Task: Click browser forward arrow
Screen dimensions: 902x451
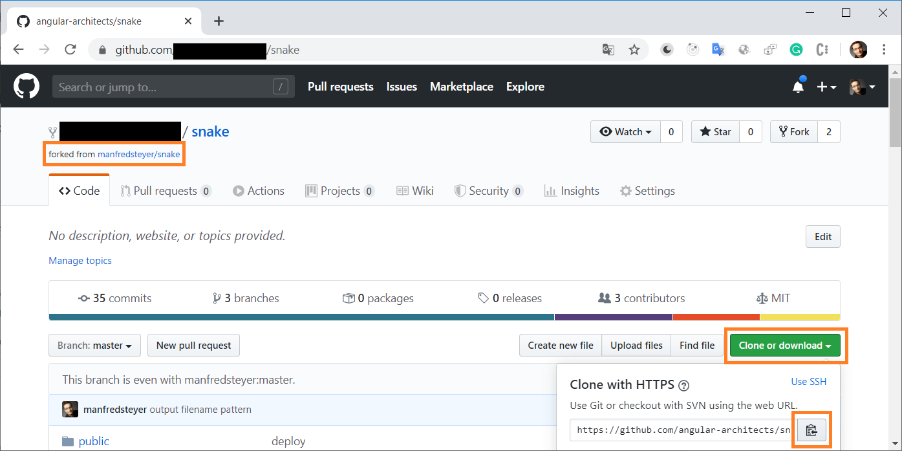Action: coord(45,50)
